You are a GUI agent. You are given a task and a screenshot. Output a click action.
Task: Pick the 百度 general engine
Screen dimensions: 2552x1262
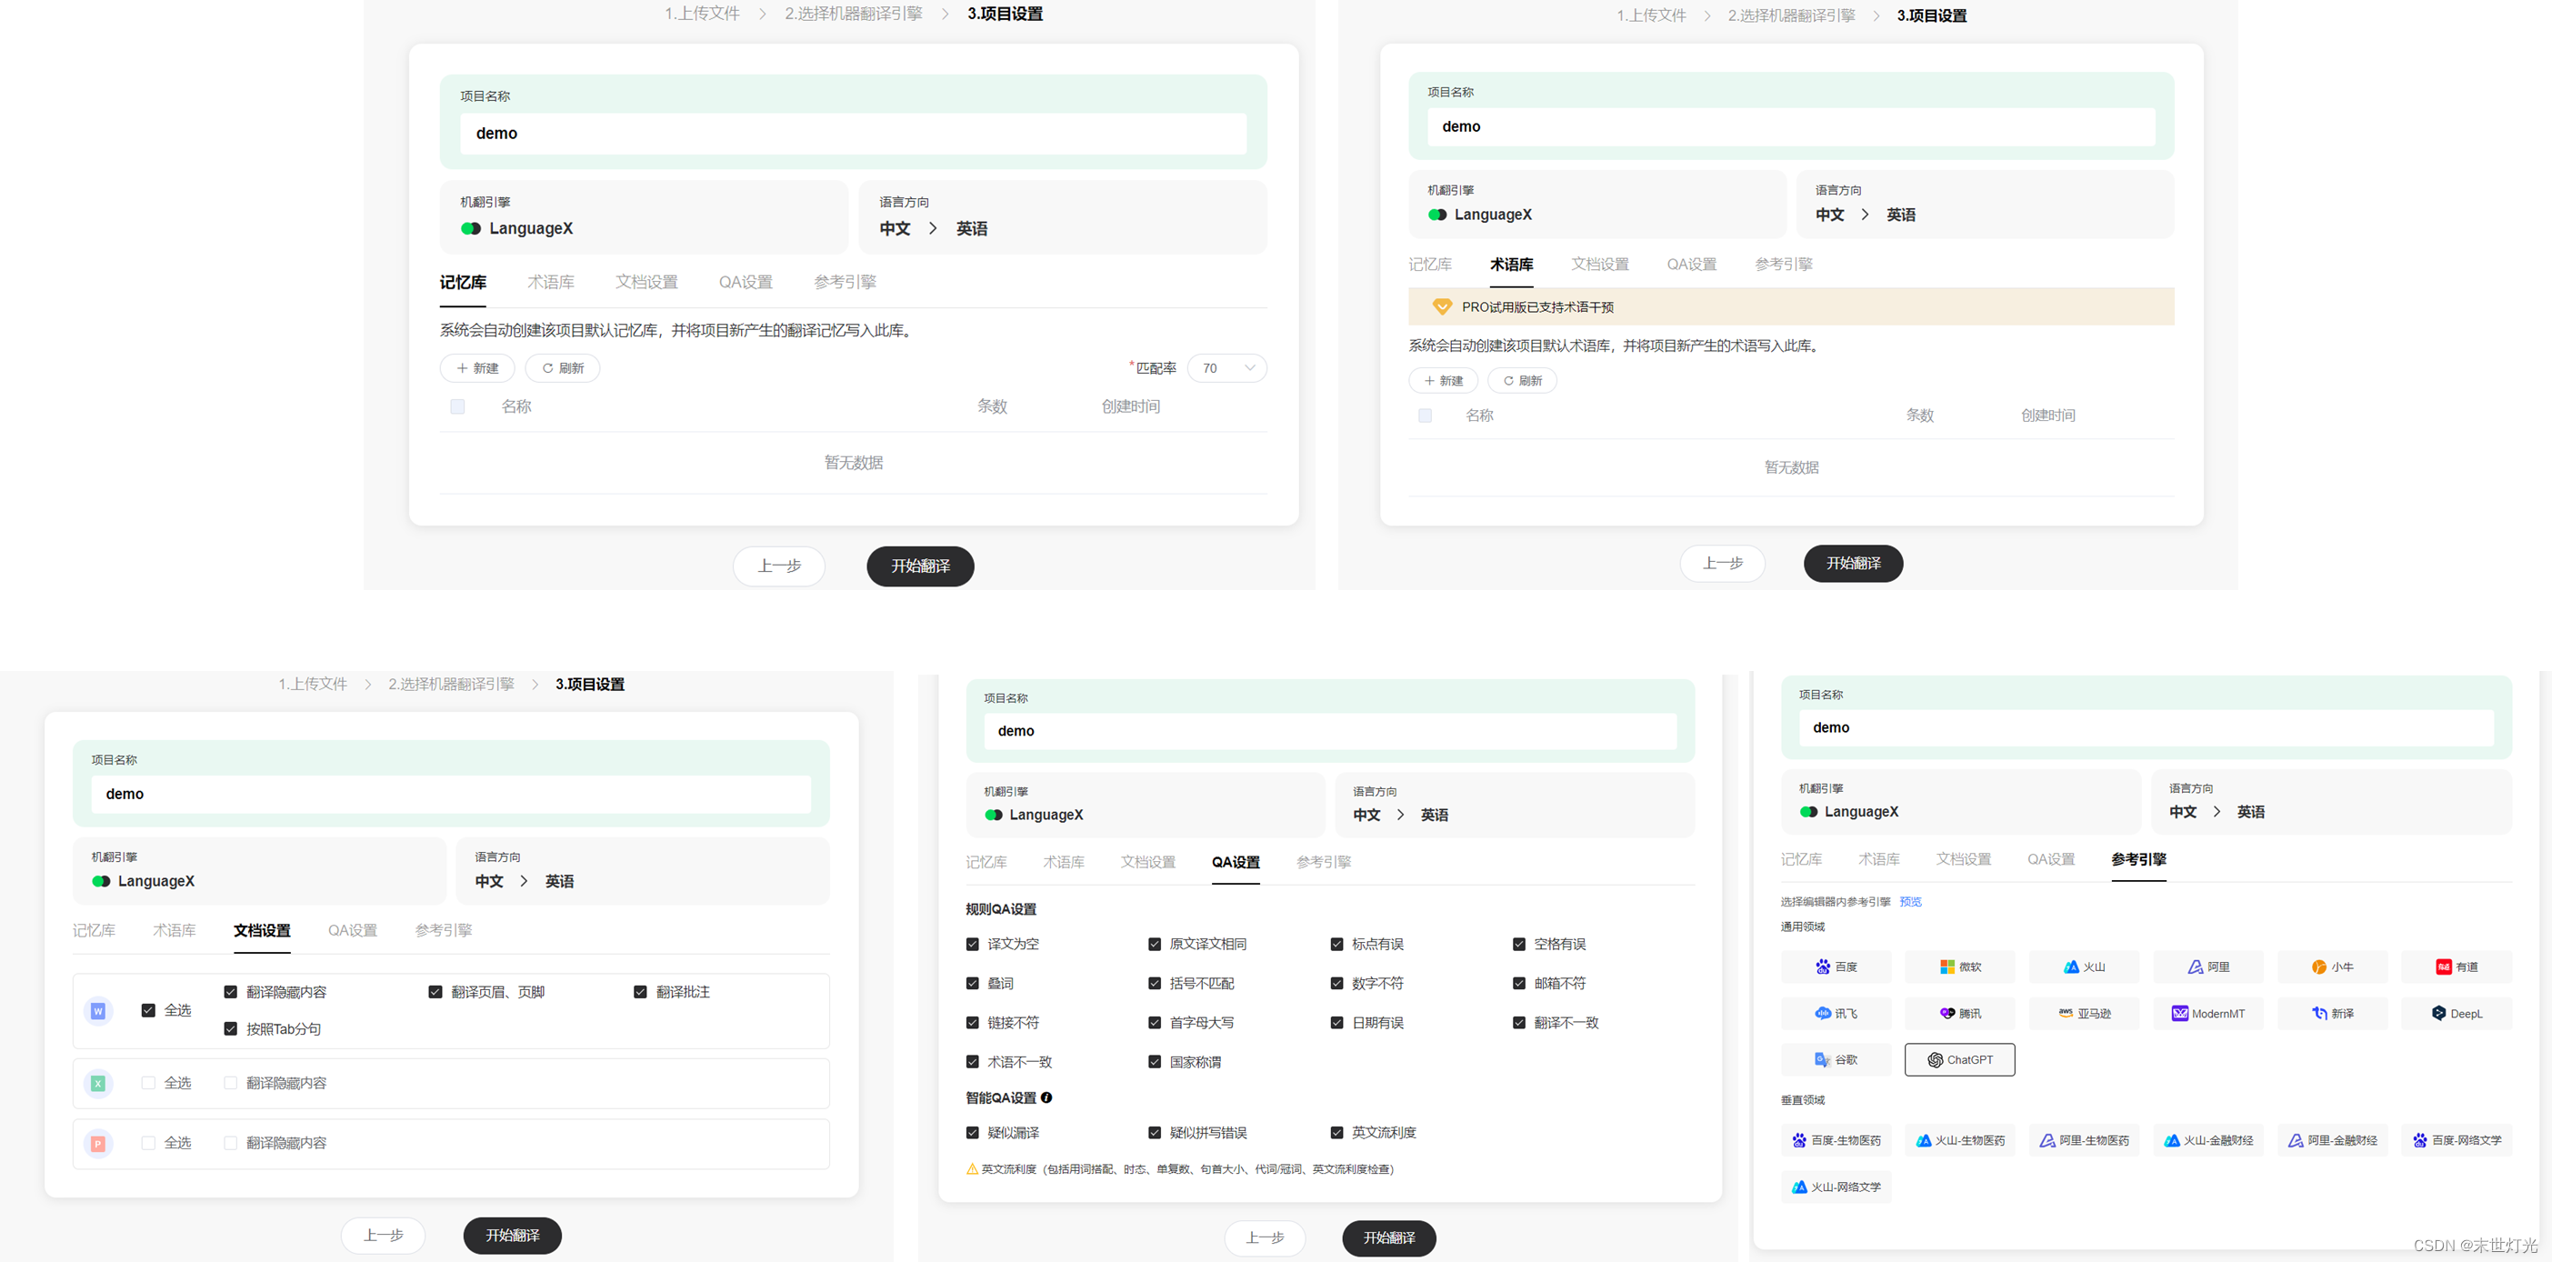(1835, 966)
